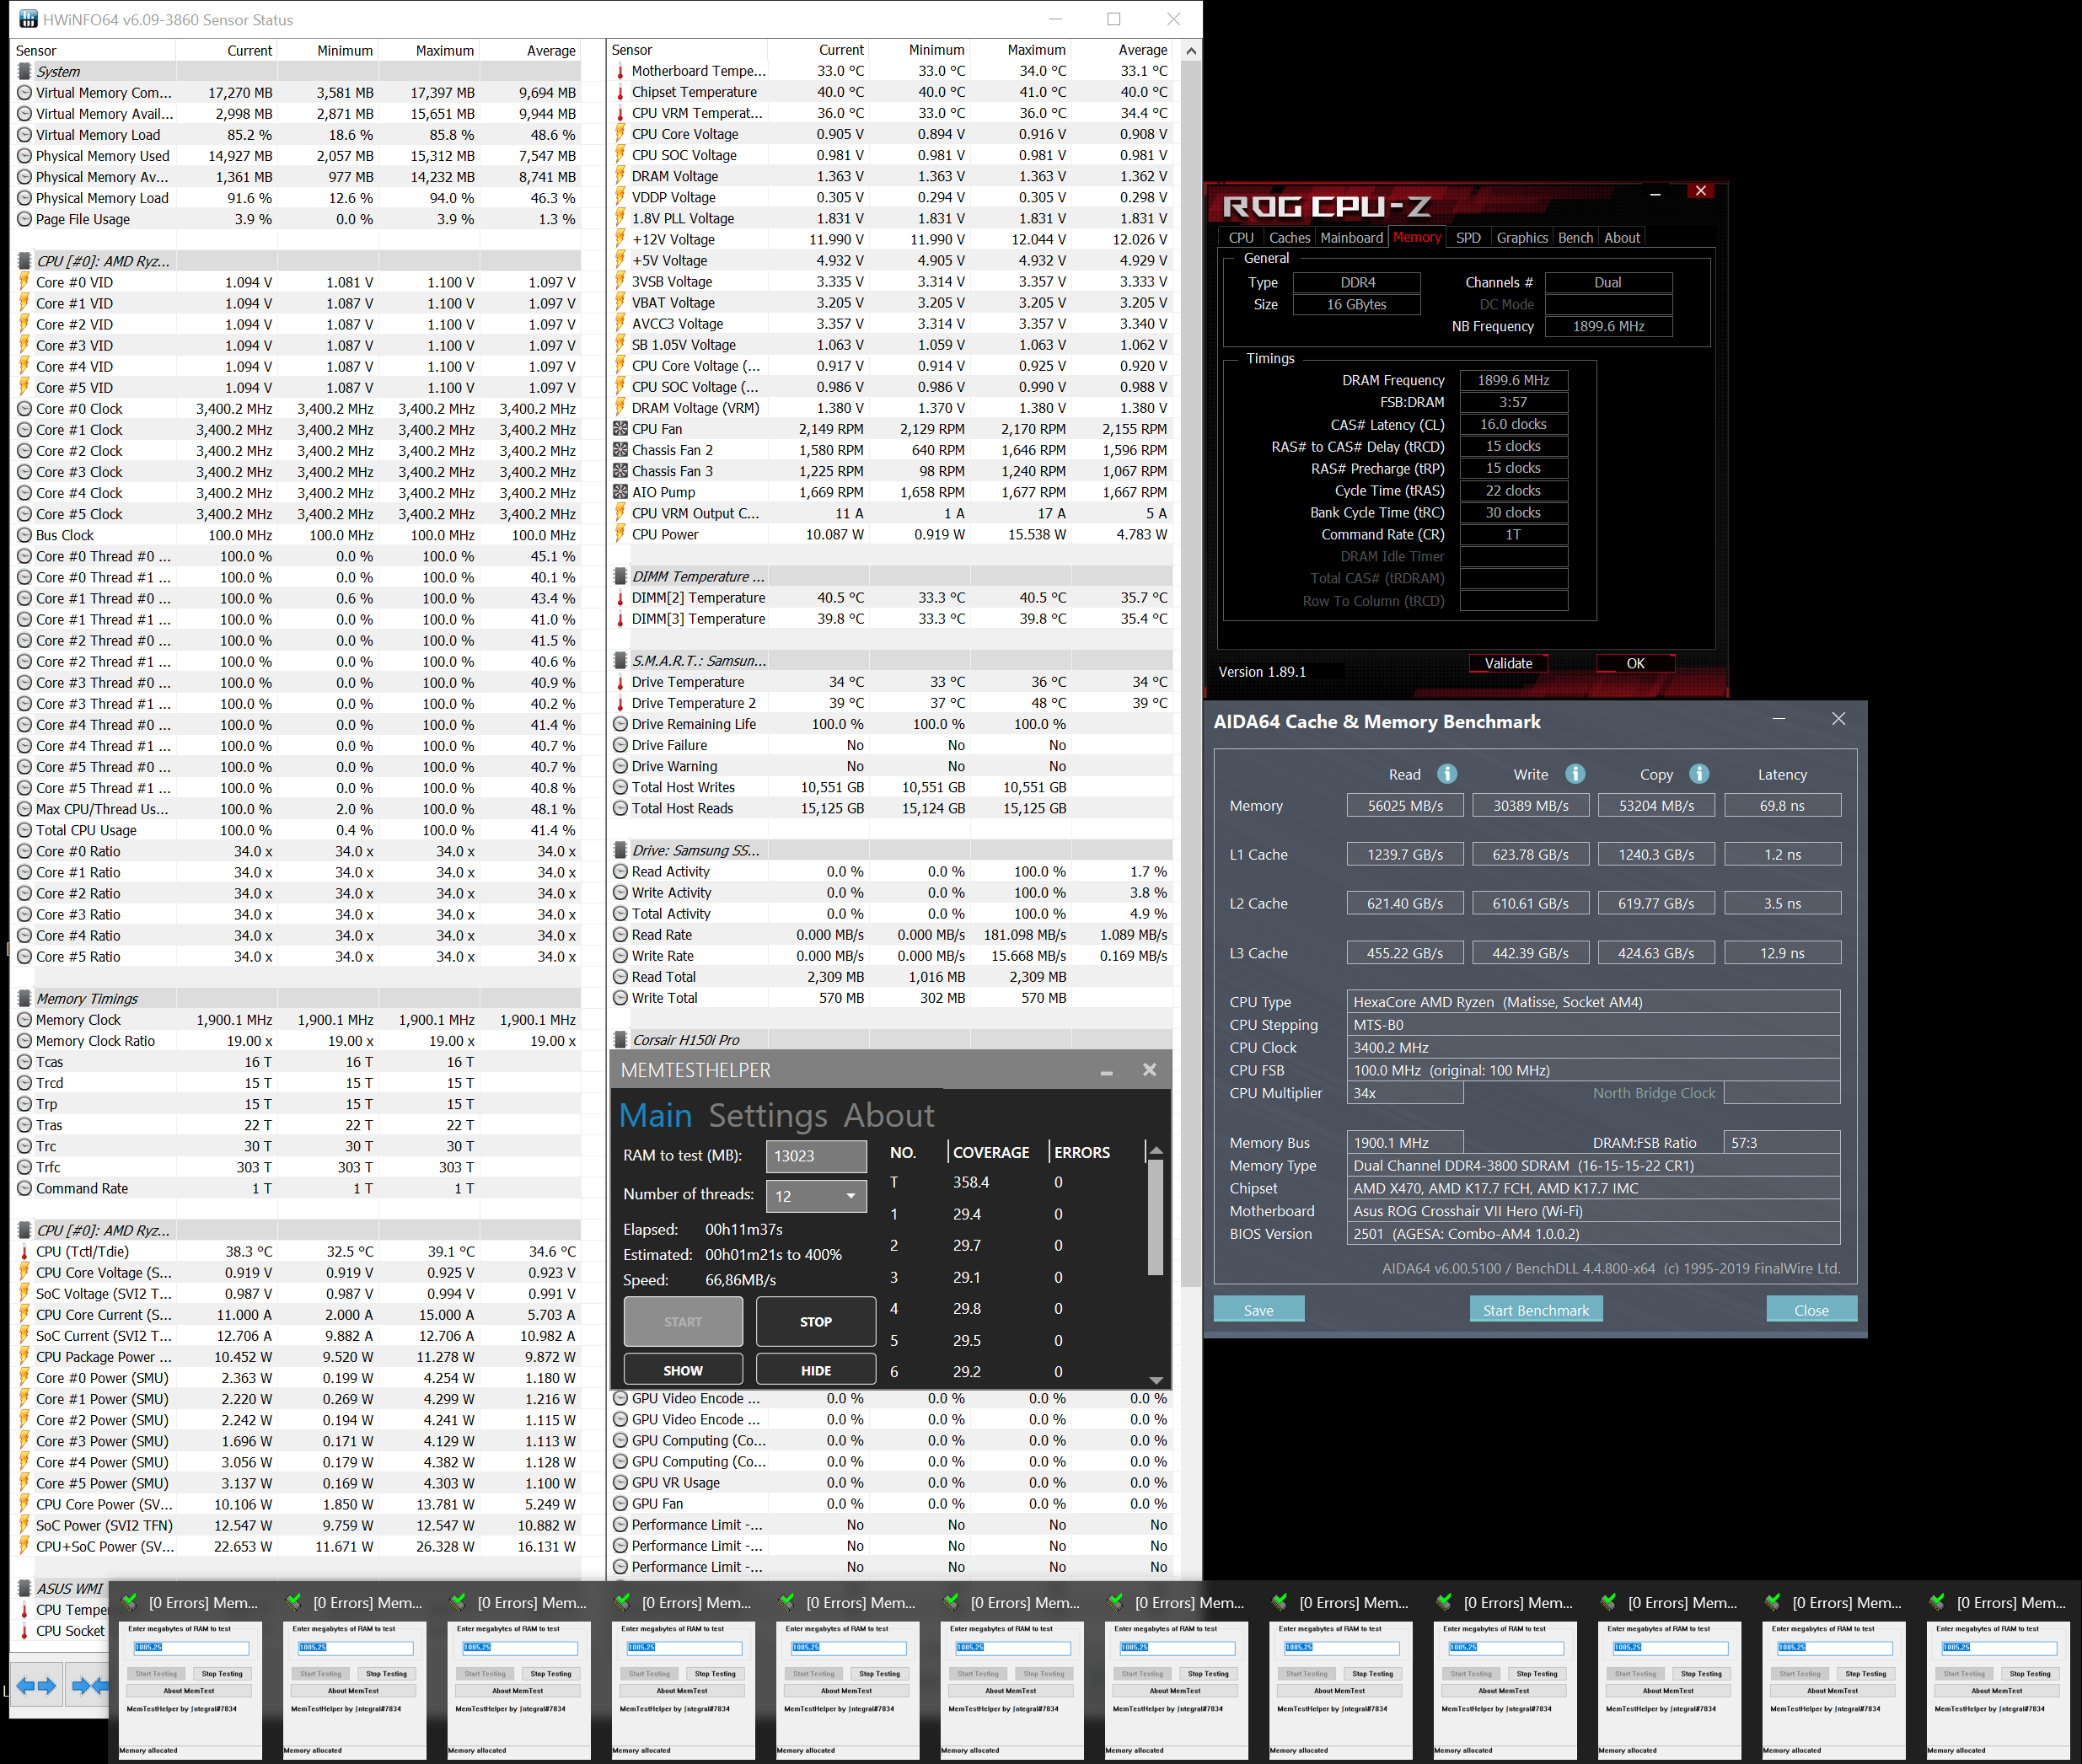Viewport: 2082px width, 1764px height.
Task: Click the Motherboard Temperature thermometer icon
Action: (x=620, y=71)
